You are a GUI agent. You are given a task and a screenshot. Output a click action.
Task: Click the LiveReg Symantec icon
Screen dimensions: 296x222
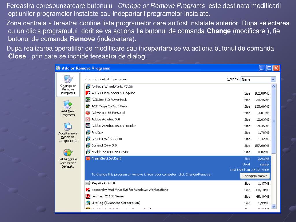(x=88, y=203)
